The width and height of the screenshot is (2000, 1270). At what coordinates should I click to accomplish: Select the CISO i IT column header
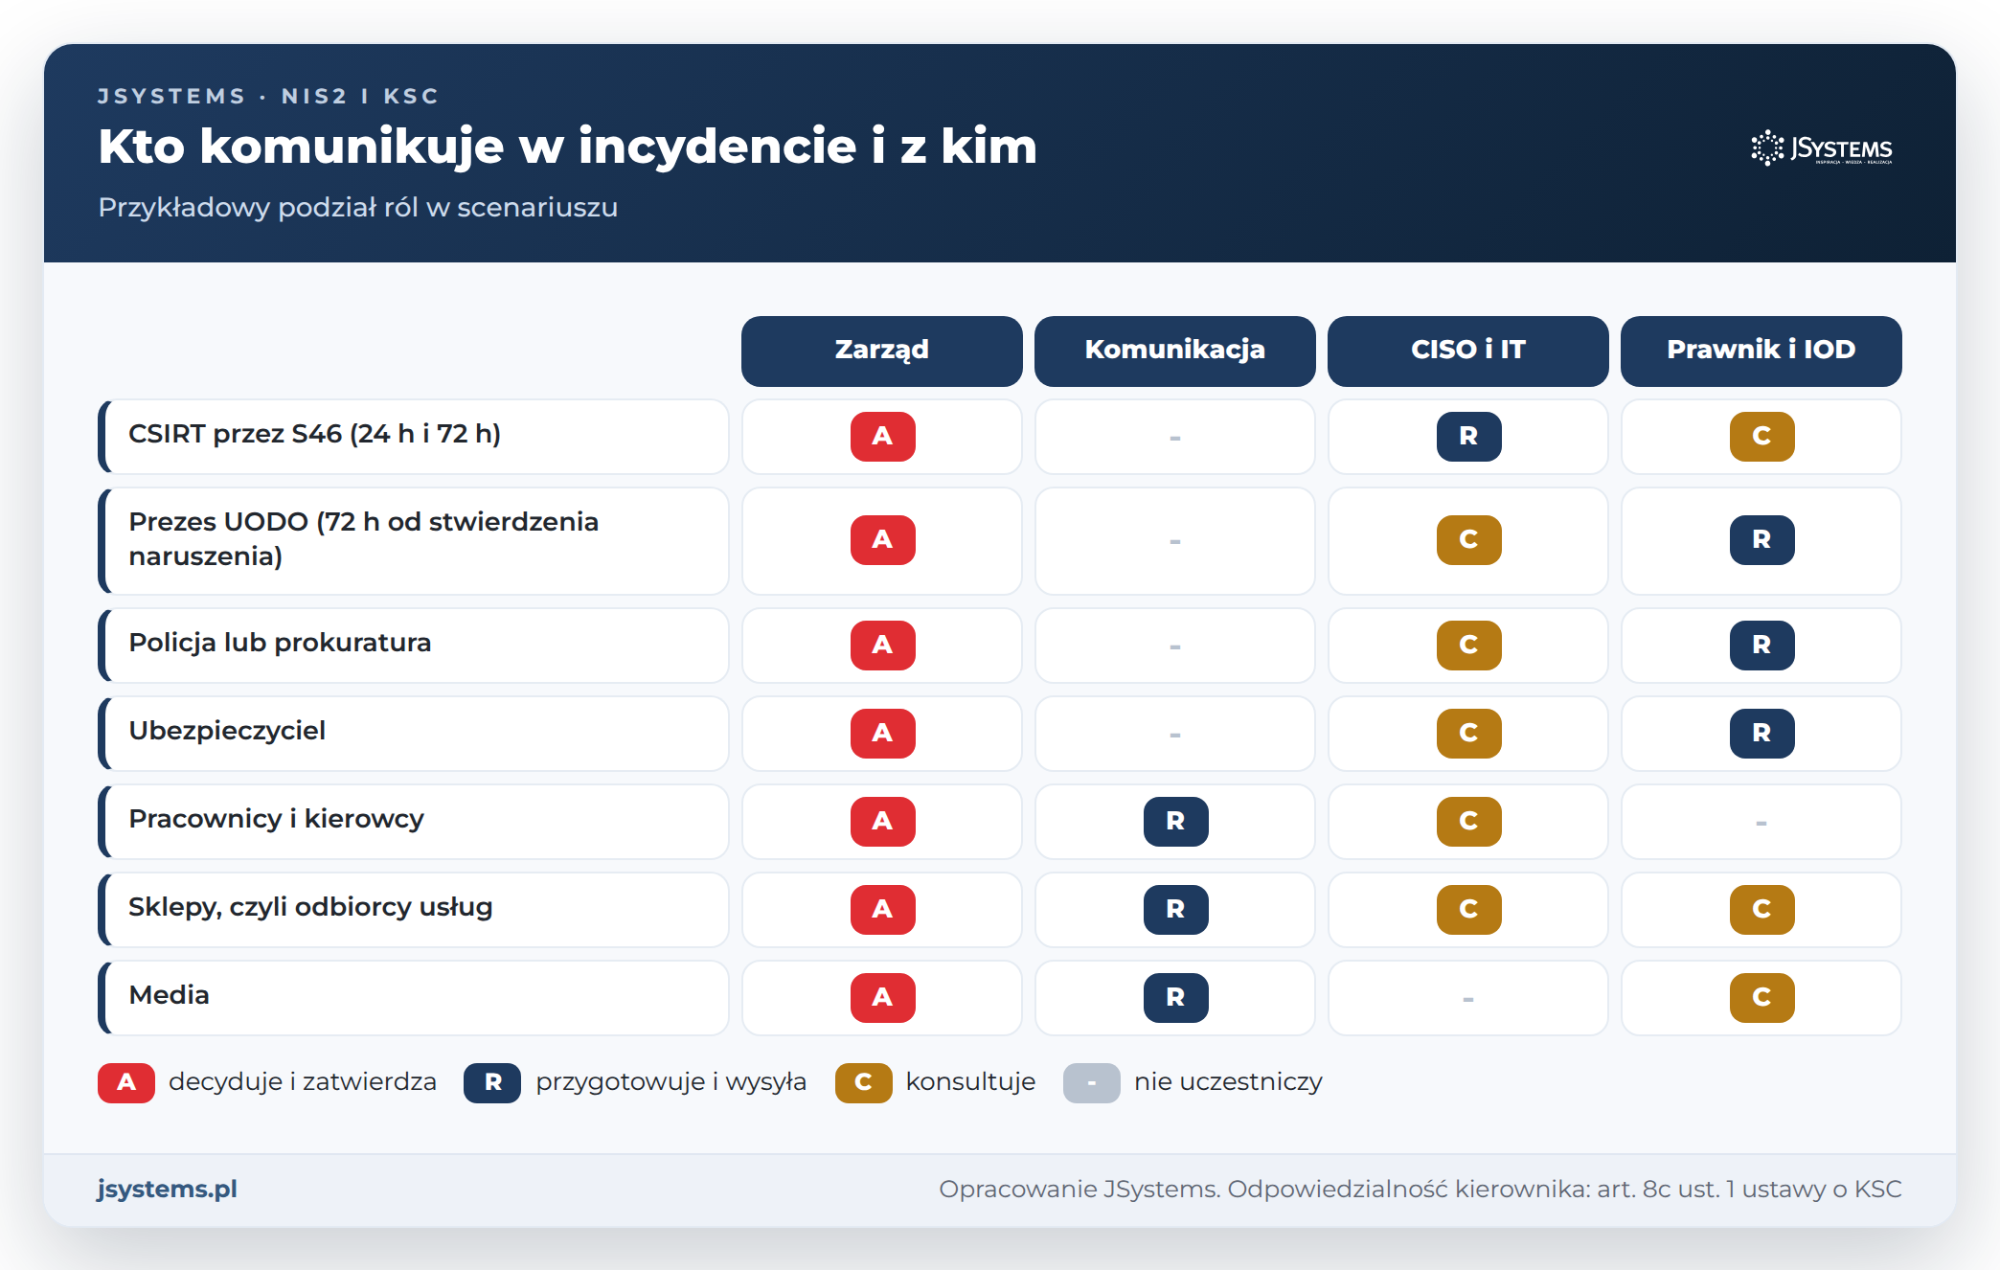[1468, 351]
